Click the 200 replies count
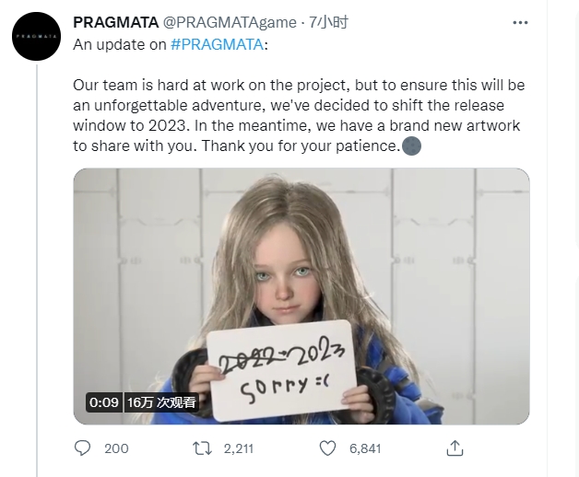This screenshot has height=477, width=579. (x=117, y=448)
